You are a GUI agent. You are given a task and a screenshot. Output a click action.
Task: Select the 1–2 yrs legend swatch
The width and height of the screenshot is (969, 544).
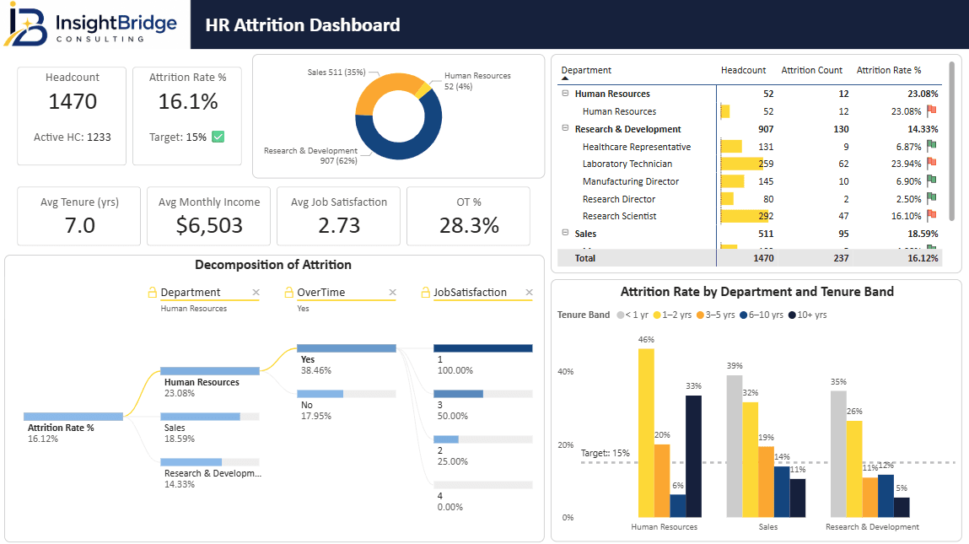coord(657,315)
